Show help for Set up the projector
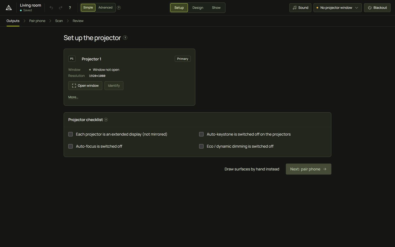 click(125, 38)
